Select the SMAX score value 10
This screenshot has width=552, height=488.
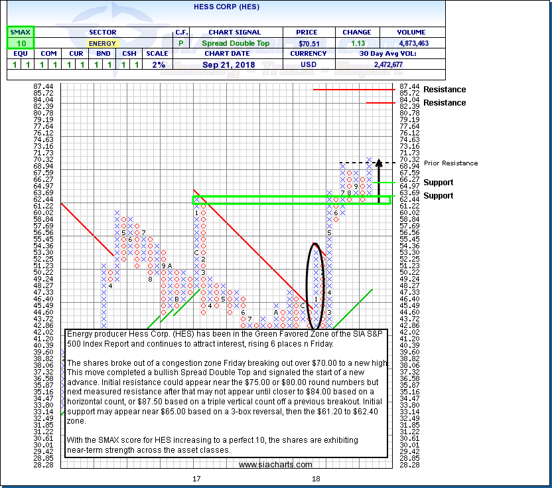20,43
